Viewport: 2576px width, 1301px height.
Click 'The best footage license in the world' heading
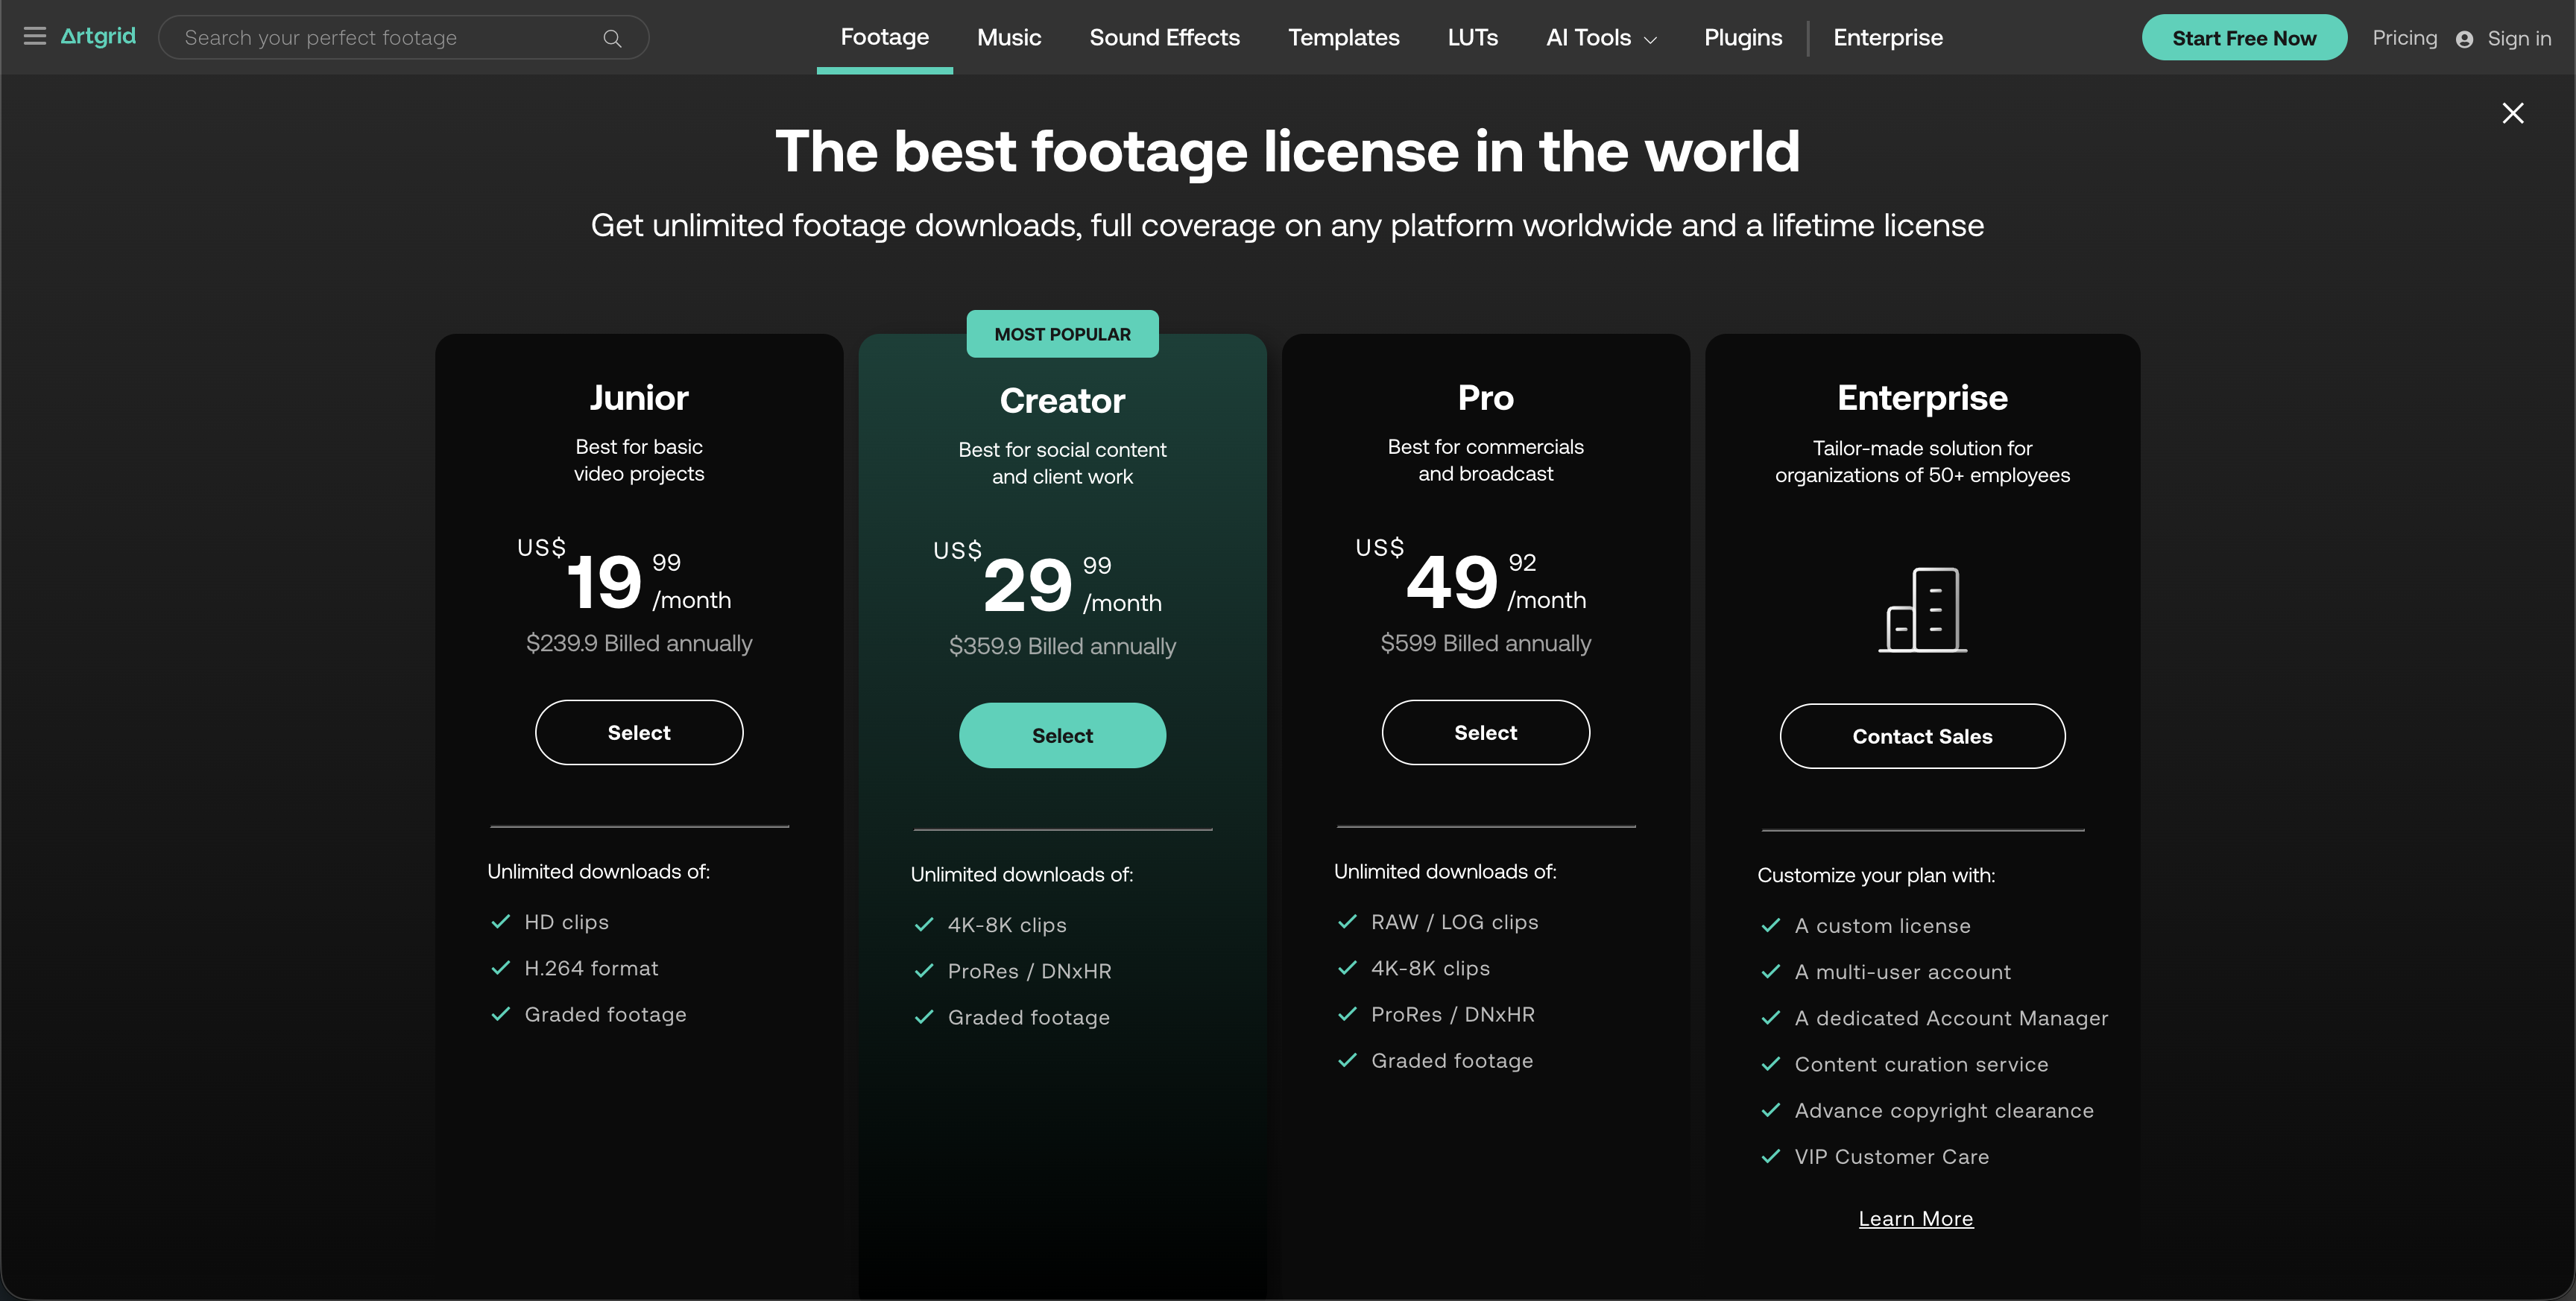point(1287,151)
